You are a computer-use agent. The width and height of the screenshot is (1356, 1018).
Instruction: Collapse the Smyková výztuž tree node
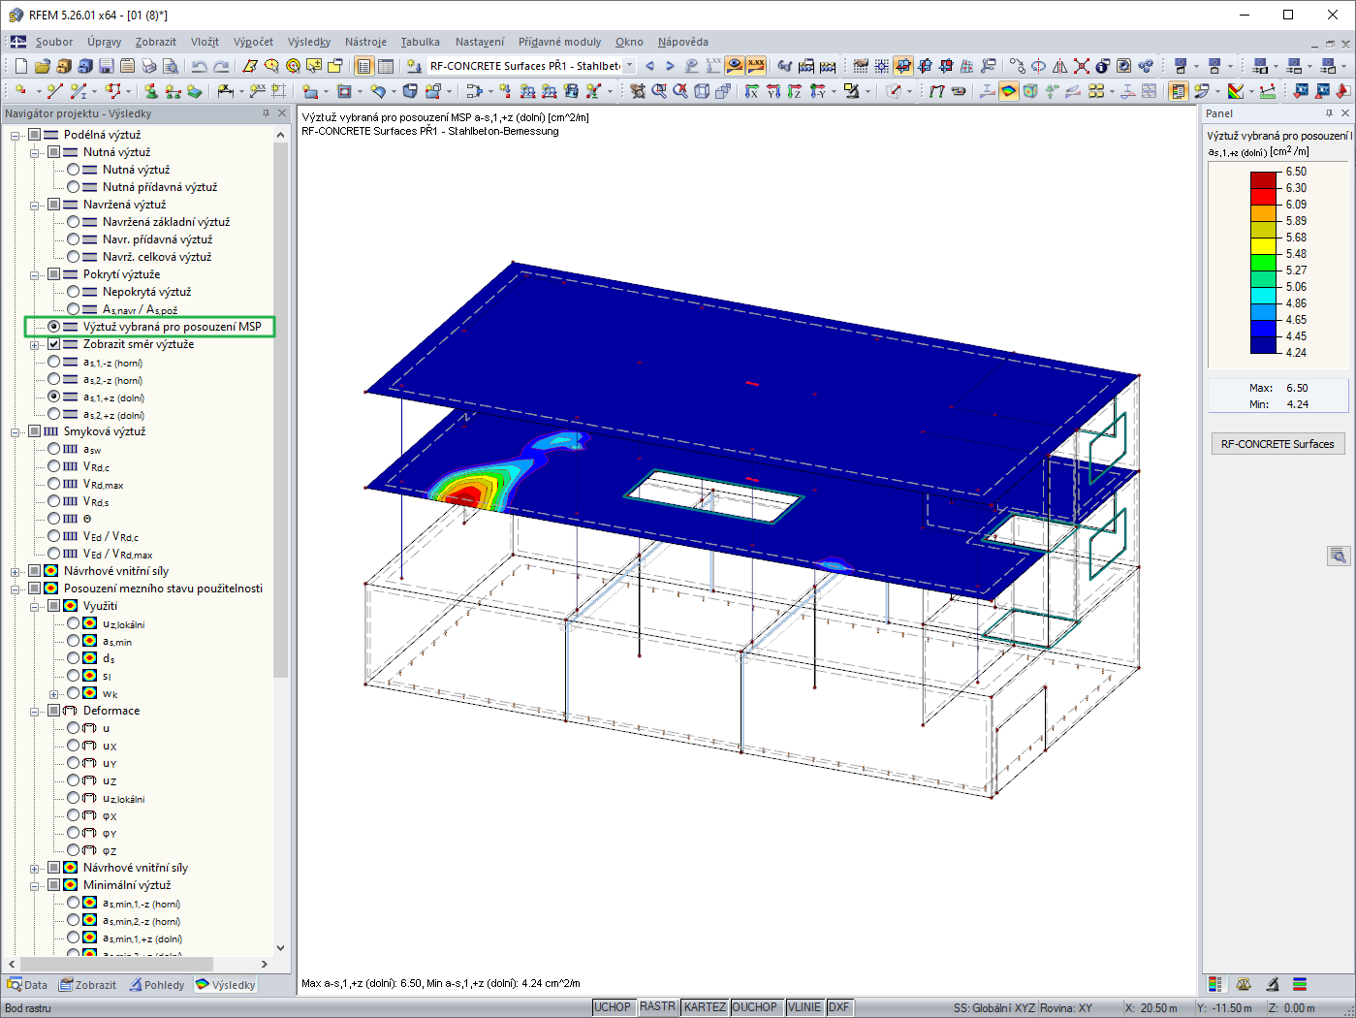tap(16, 431)
